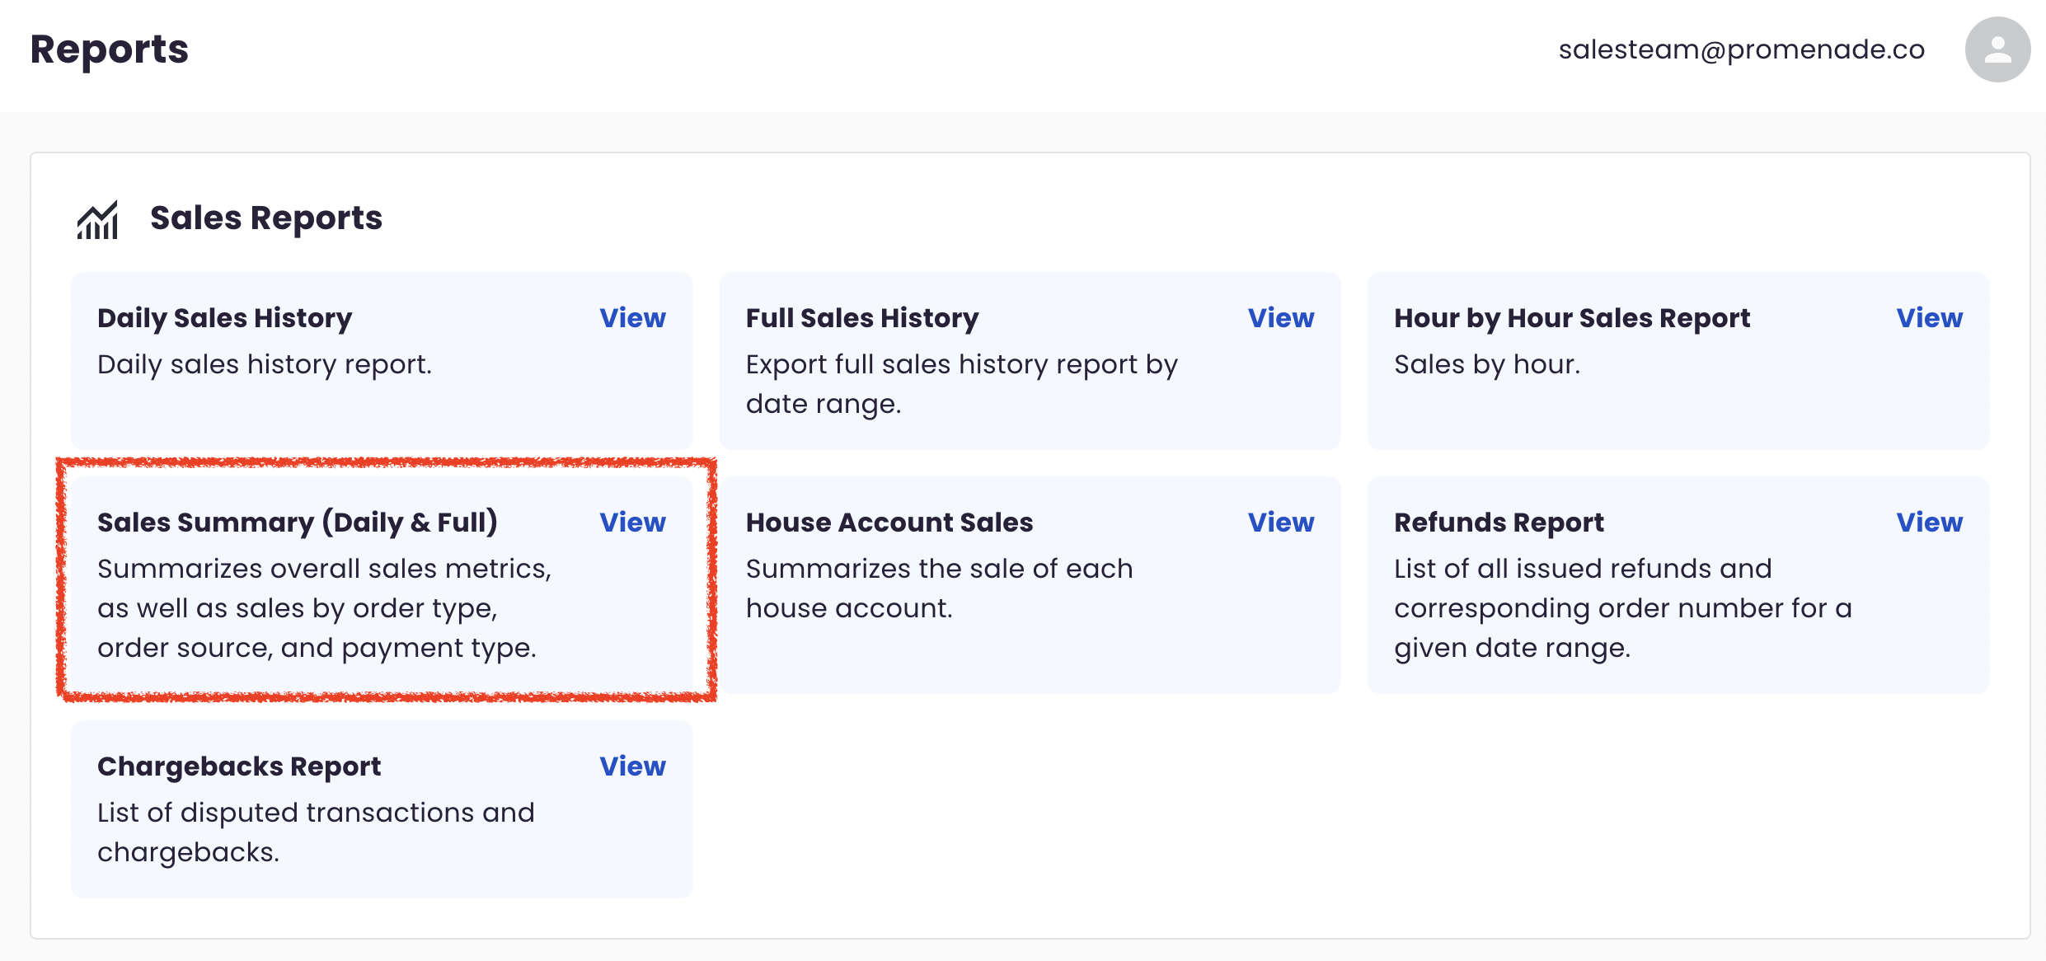The width and height of the screenshot is (2046, 961).
Task: Click the Chargebacks disputed transactions description
Action: 316,832
